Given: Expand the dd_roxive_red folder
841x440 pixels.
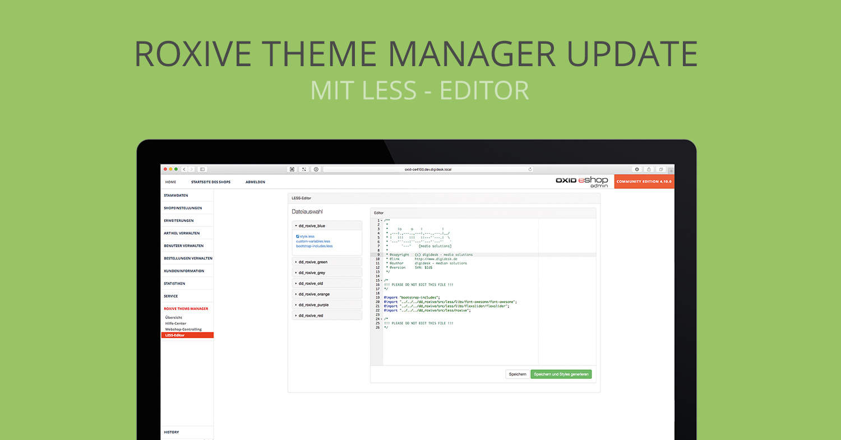Looking at the screenshot, I should click(x=327, y=316).
